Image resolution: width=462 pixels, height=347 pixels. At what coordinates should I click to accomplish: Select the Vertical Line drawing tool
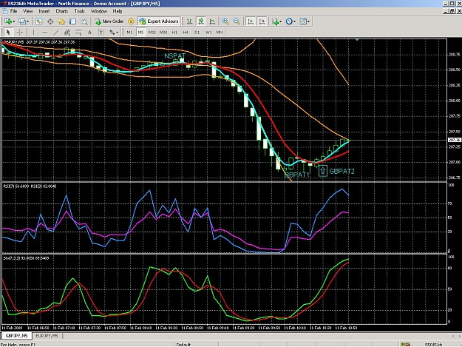click(33, 32)
